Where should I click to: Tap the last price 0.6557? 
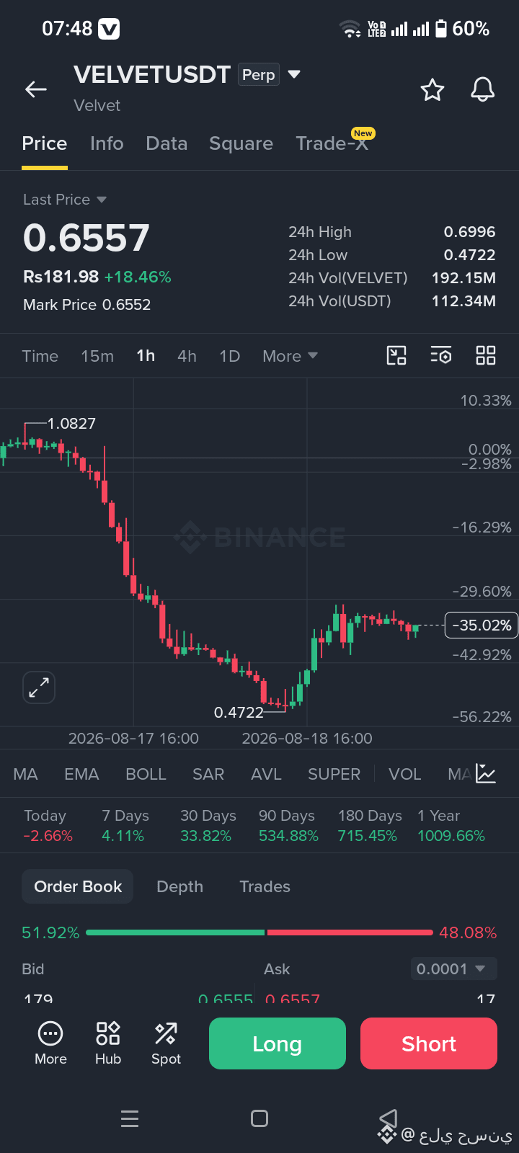(x=86, y=238)
